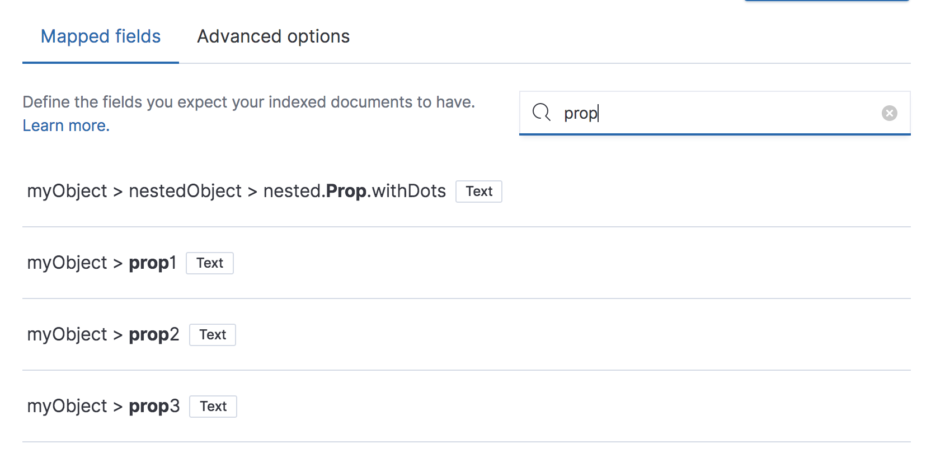This screenshot has height=476, width=931.
Task: Pick the prop3 field name
Action: (x=154, y=407)
